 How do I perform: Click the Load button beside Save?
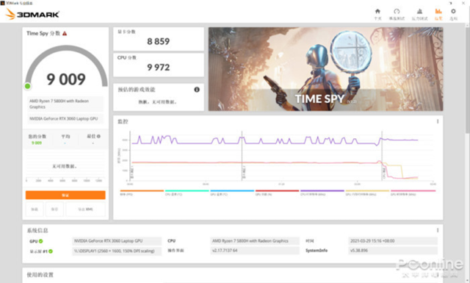pos(35,209)
